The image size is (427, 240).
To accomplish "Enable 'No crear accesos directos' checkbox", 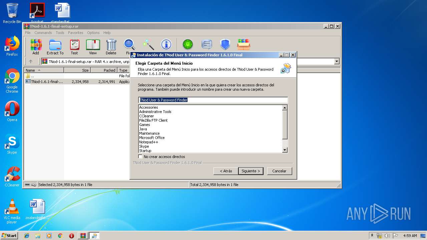I will (x=140, y=157).
